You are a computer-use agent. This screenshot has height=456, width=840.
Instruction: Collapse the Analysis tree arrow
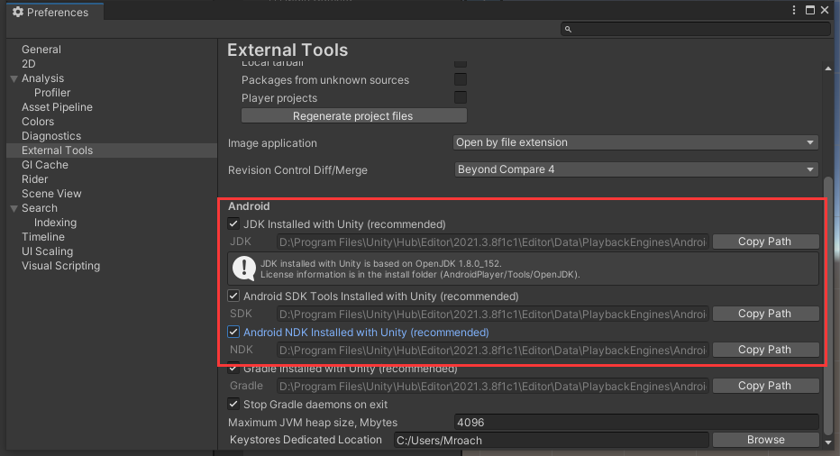pyautogui.click(x=14, y=78)
